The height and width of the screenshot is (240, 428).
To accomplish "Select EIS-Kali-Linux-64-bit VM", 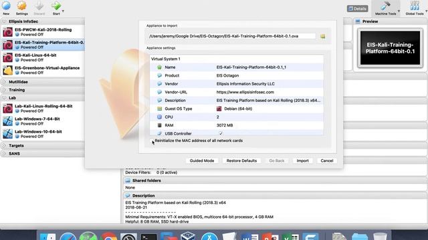I will pos(43,57).
